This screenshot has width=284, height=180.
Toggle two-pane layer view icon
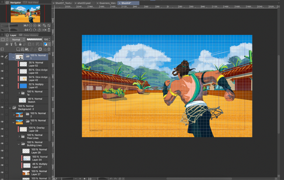[2, 49]
